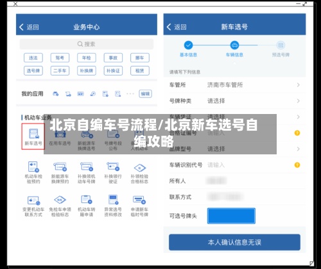Click the 编辑 button in 我的应用
This screenshot has width=321, height=269.
tap(145, 94)
